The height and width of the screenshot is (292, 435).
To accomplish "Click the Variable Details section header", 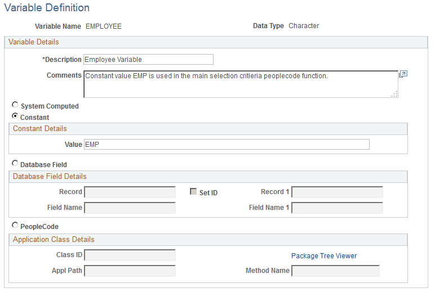I will [34, 42].
